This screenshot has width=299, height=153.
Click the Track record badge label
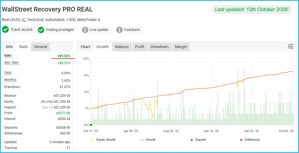[x=21, y=30]
